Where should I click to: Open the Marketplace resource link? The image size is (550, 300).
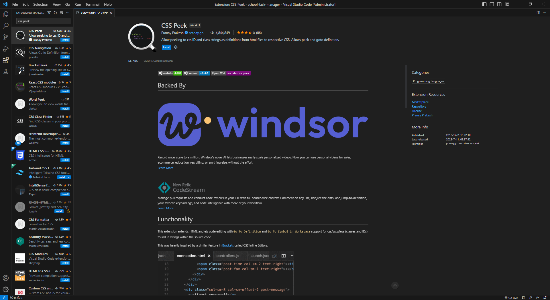420,102
